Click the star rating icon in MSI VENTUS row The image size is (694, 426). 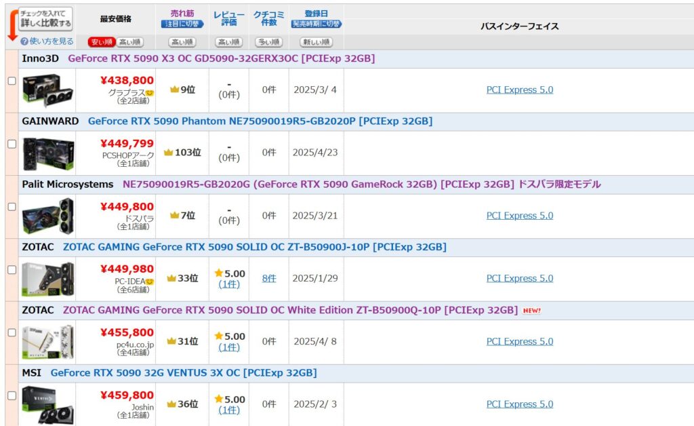219,399
